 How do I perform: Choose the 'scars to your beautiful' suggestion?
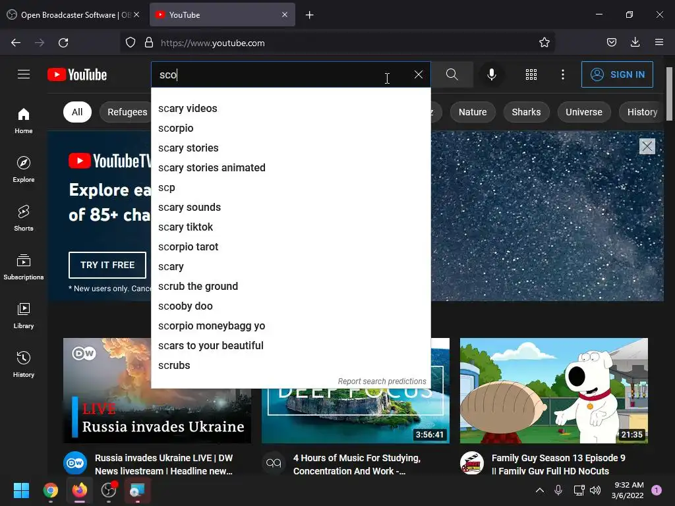(291, 346)
